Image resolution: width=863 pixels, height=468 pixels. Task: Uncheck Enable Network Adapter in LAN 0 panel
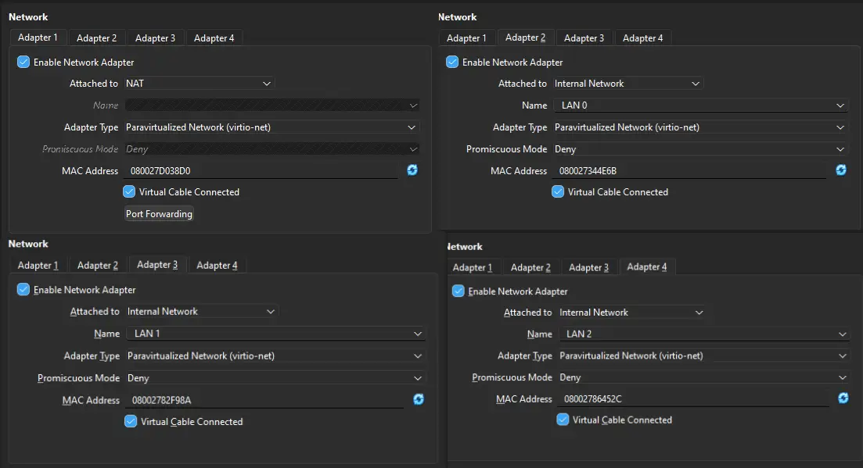(x=452, y=62)
